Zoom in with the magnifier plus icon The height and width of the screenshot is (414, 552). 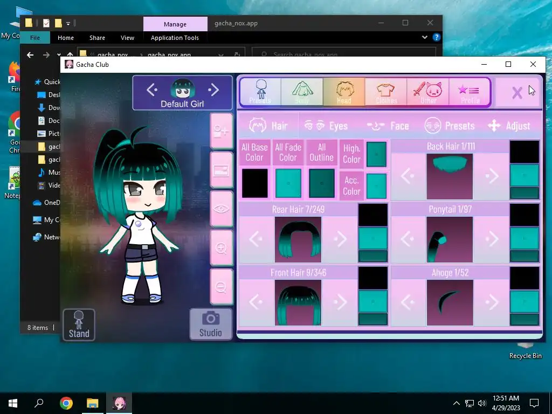[221, 248]
